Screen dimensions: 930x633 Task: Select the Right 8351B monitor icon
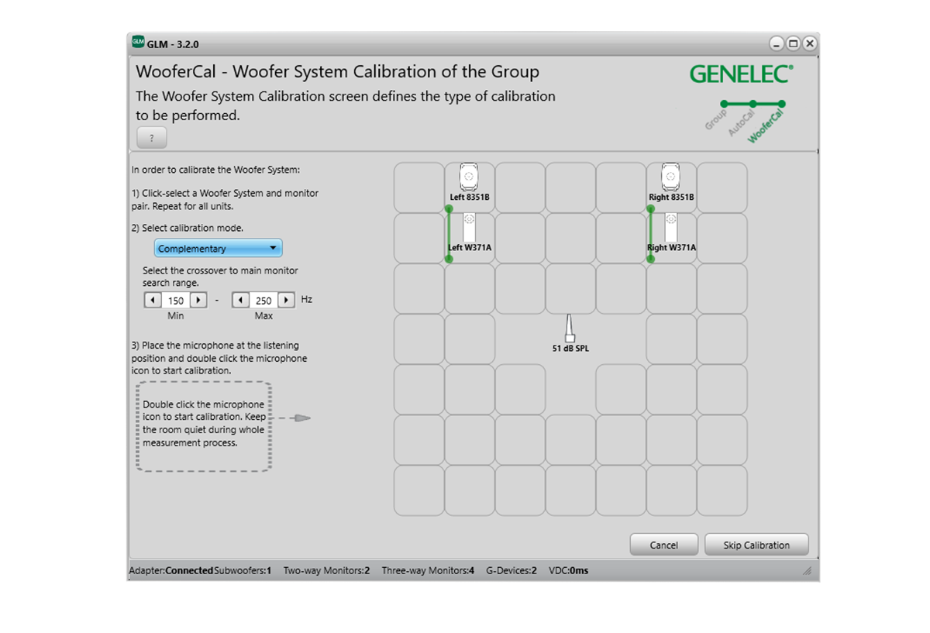[x=671, y=177]
